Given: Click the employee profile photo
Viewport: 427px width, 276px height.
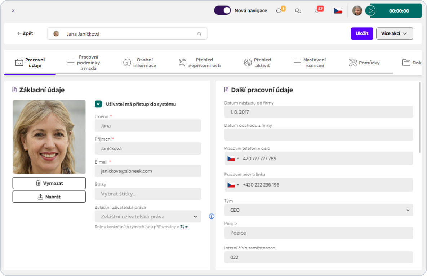Looking at the screenshot, I should 49,137.
